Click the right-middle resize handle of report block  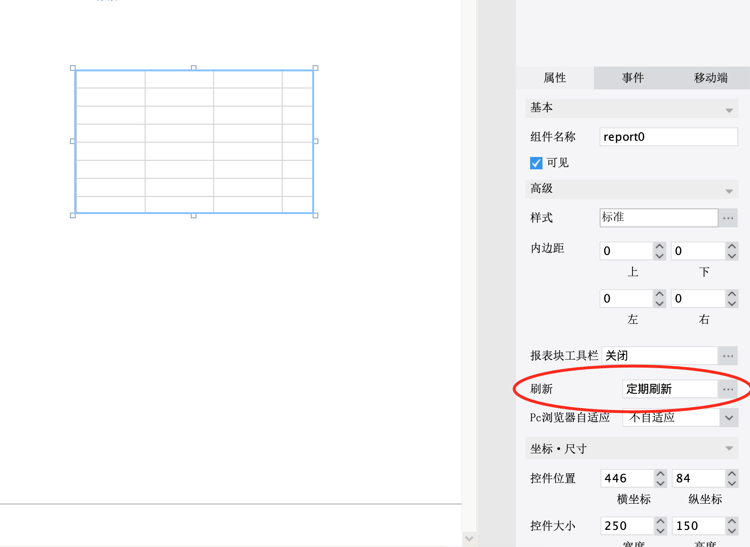[316, 141]
